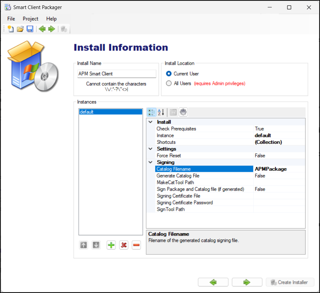Collapse the Settings property category
Image resolution: width=320 pixels, height=293 pixels.
click(x=150, y=149)
